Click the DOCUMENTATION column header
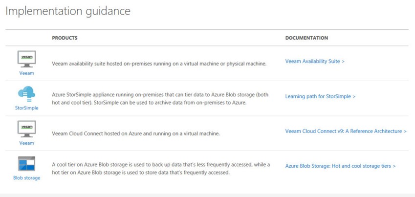415x197 pixels. point(306,38)
